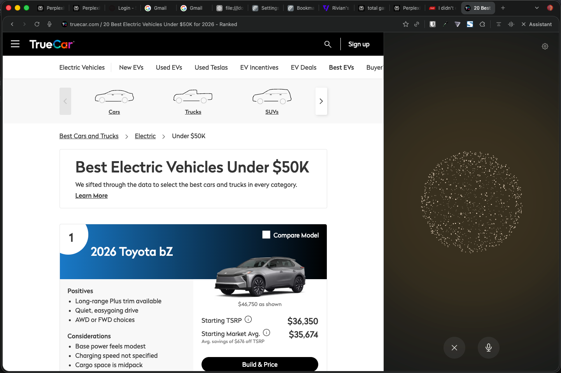Image resolution: width=561 pixels, height=373 pixels.
Task: Expand the browser tab list chevron
Action: coord(537,8)
